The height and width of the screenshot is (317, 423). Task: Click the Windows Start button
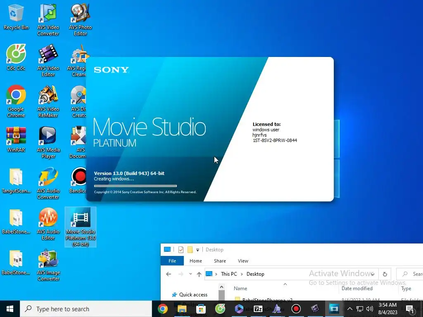(10, 309)
